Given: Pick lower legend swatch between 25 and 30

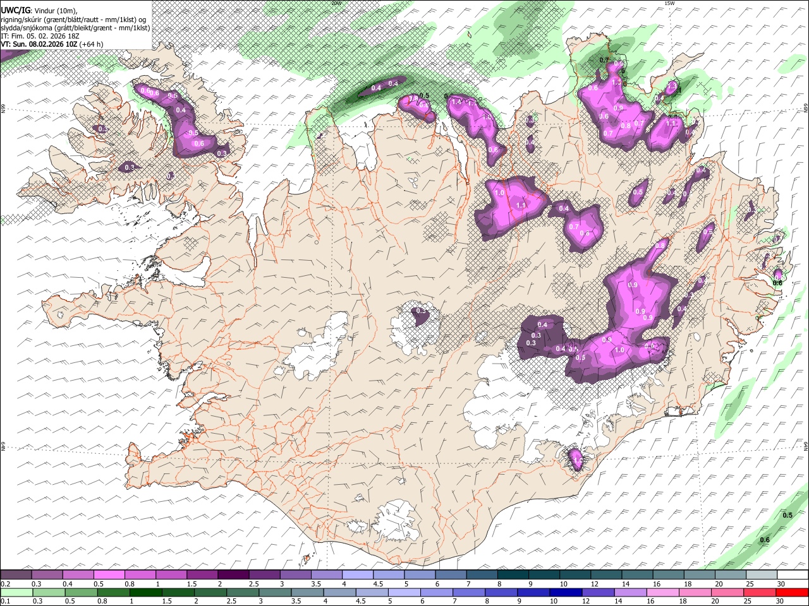Looking at the screenshot, I should pyautogui.click(x=760, y=592).
